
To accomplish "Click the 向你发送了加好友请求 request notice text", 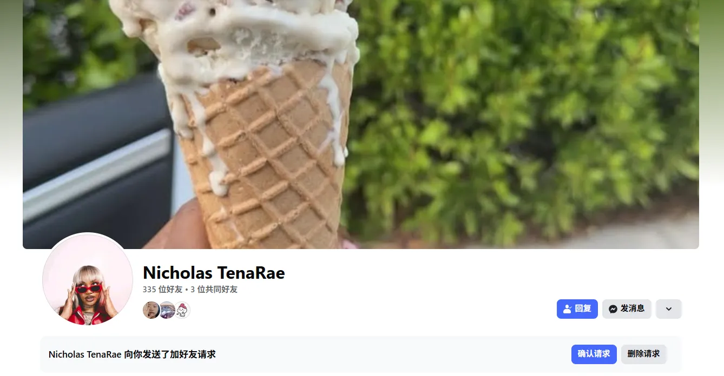I will 170,354.
